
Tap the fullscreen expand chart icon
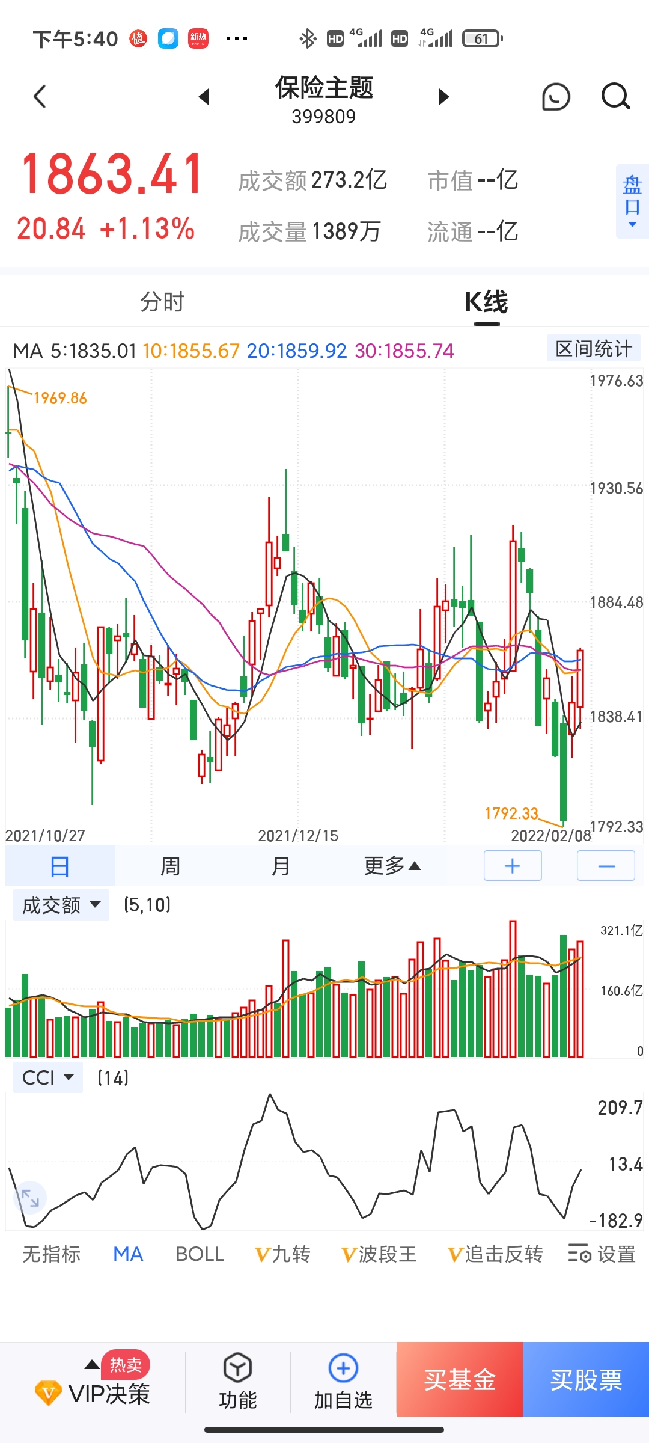[29, 1197]
